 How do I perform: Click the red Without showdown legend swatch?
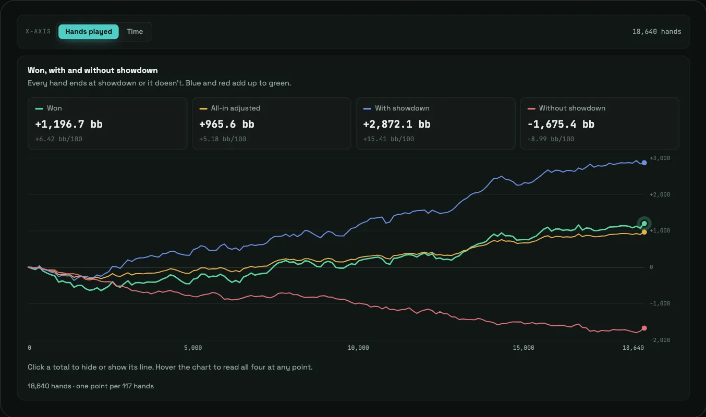coord(531,108)
